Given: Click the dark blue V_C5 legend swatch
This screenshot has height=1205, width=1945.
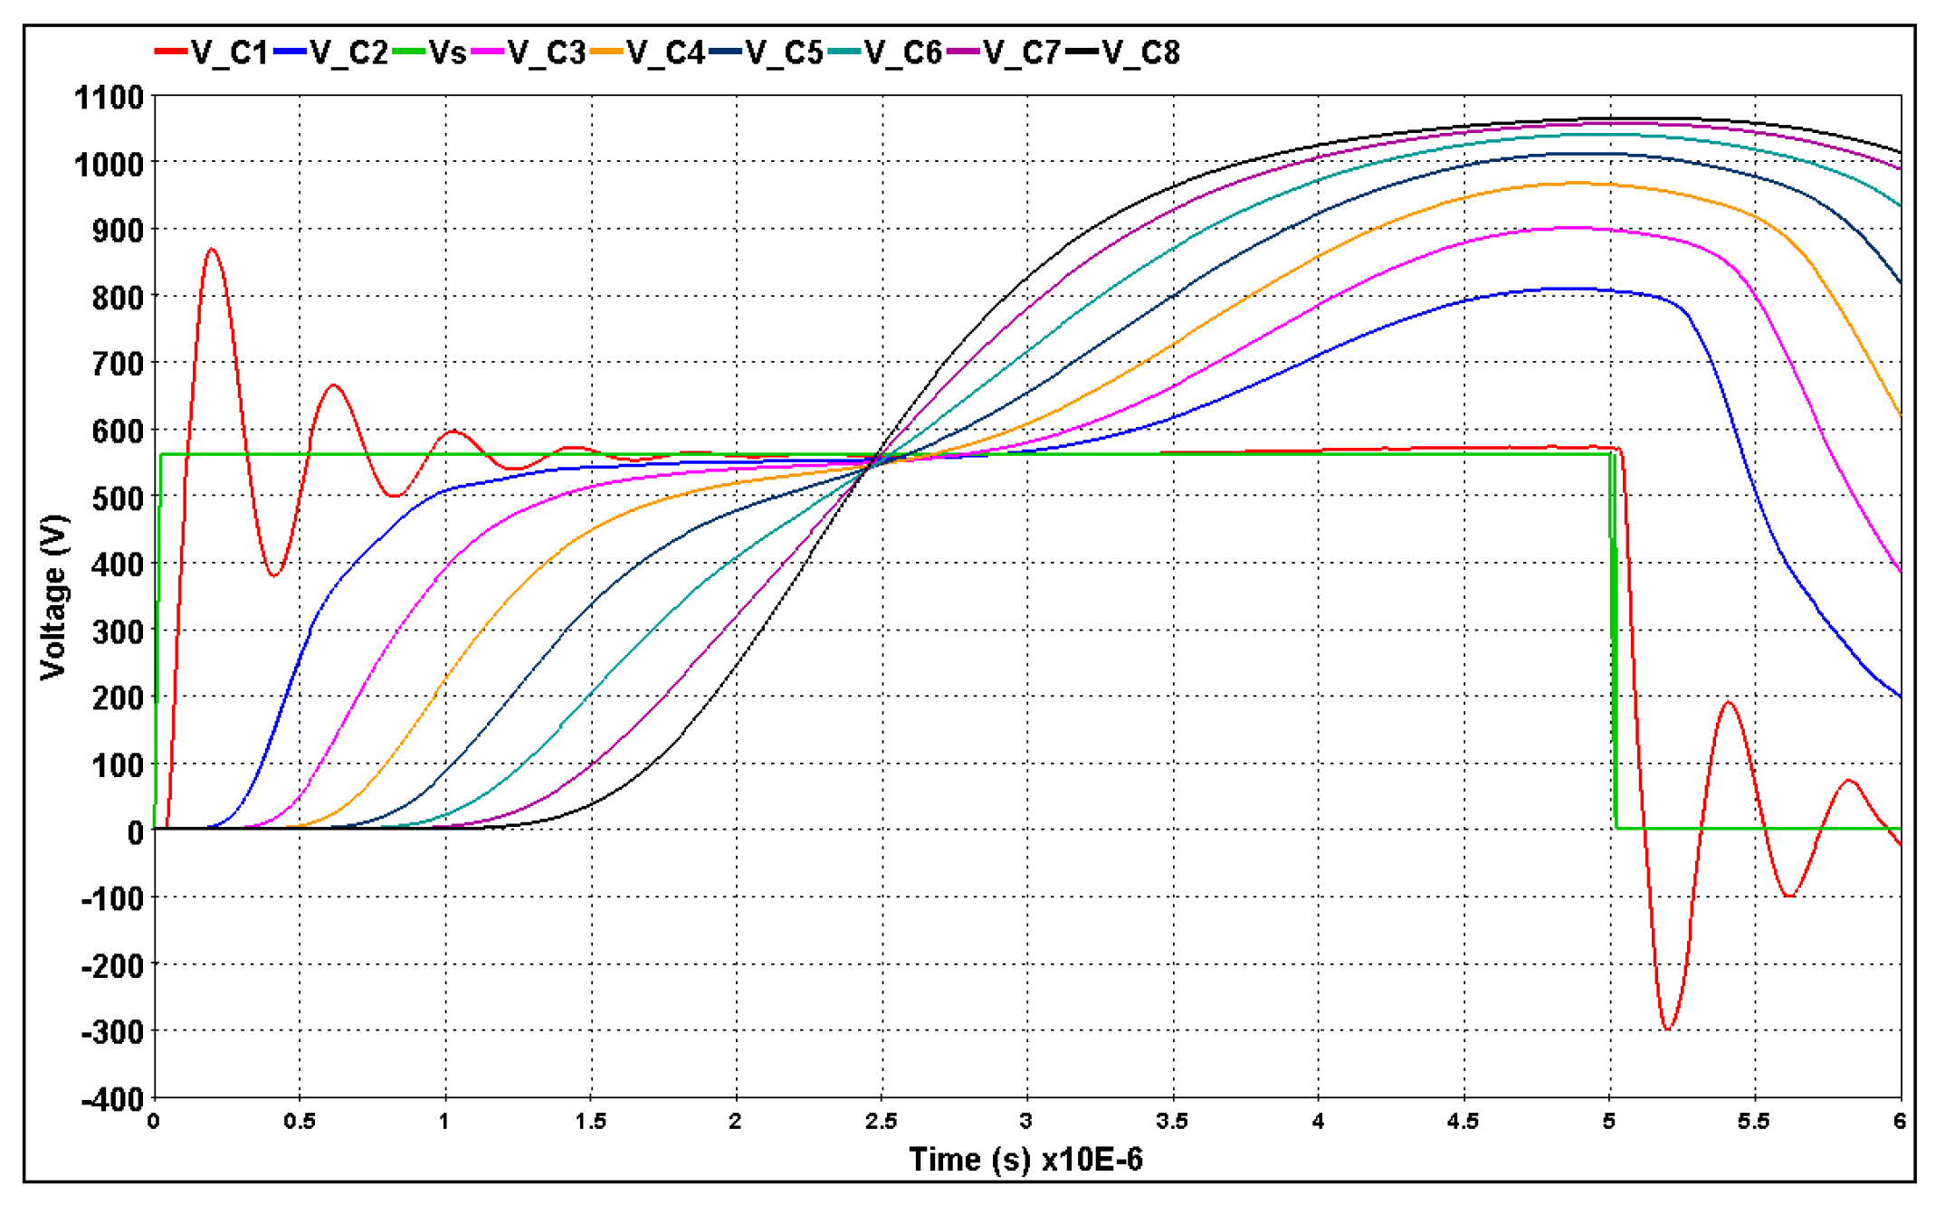Looking at the screenshot, I should [725, 52].
